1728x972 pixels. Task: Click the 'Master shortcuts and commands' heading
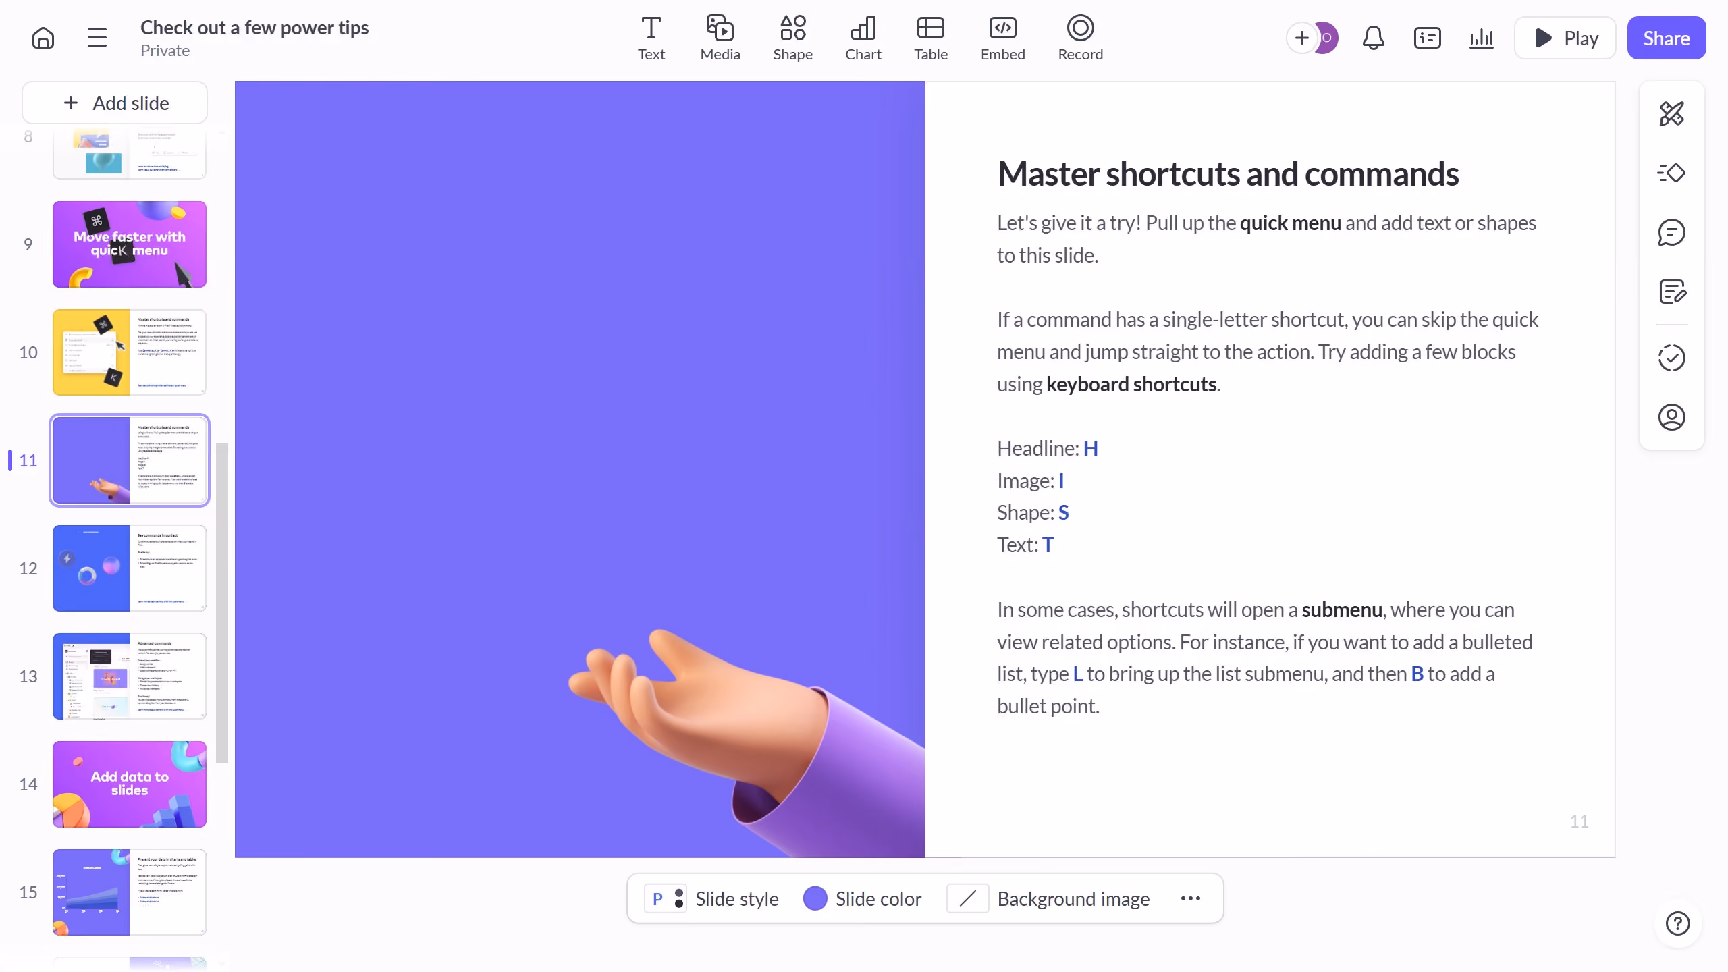click(x=1228, y=174)
